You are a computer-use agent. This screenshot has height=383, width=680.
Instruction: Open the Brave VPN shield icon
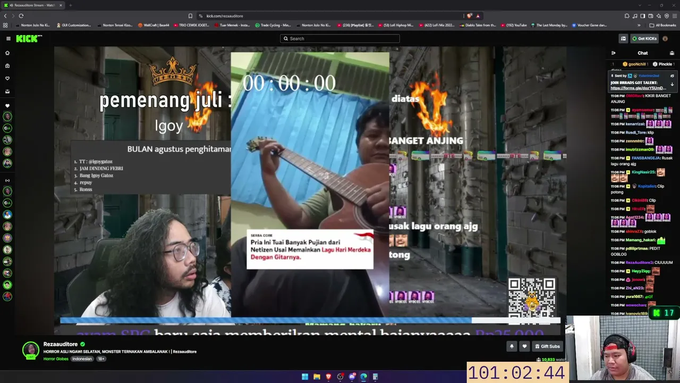[x=667, y=16]
